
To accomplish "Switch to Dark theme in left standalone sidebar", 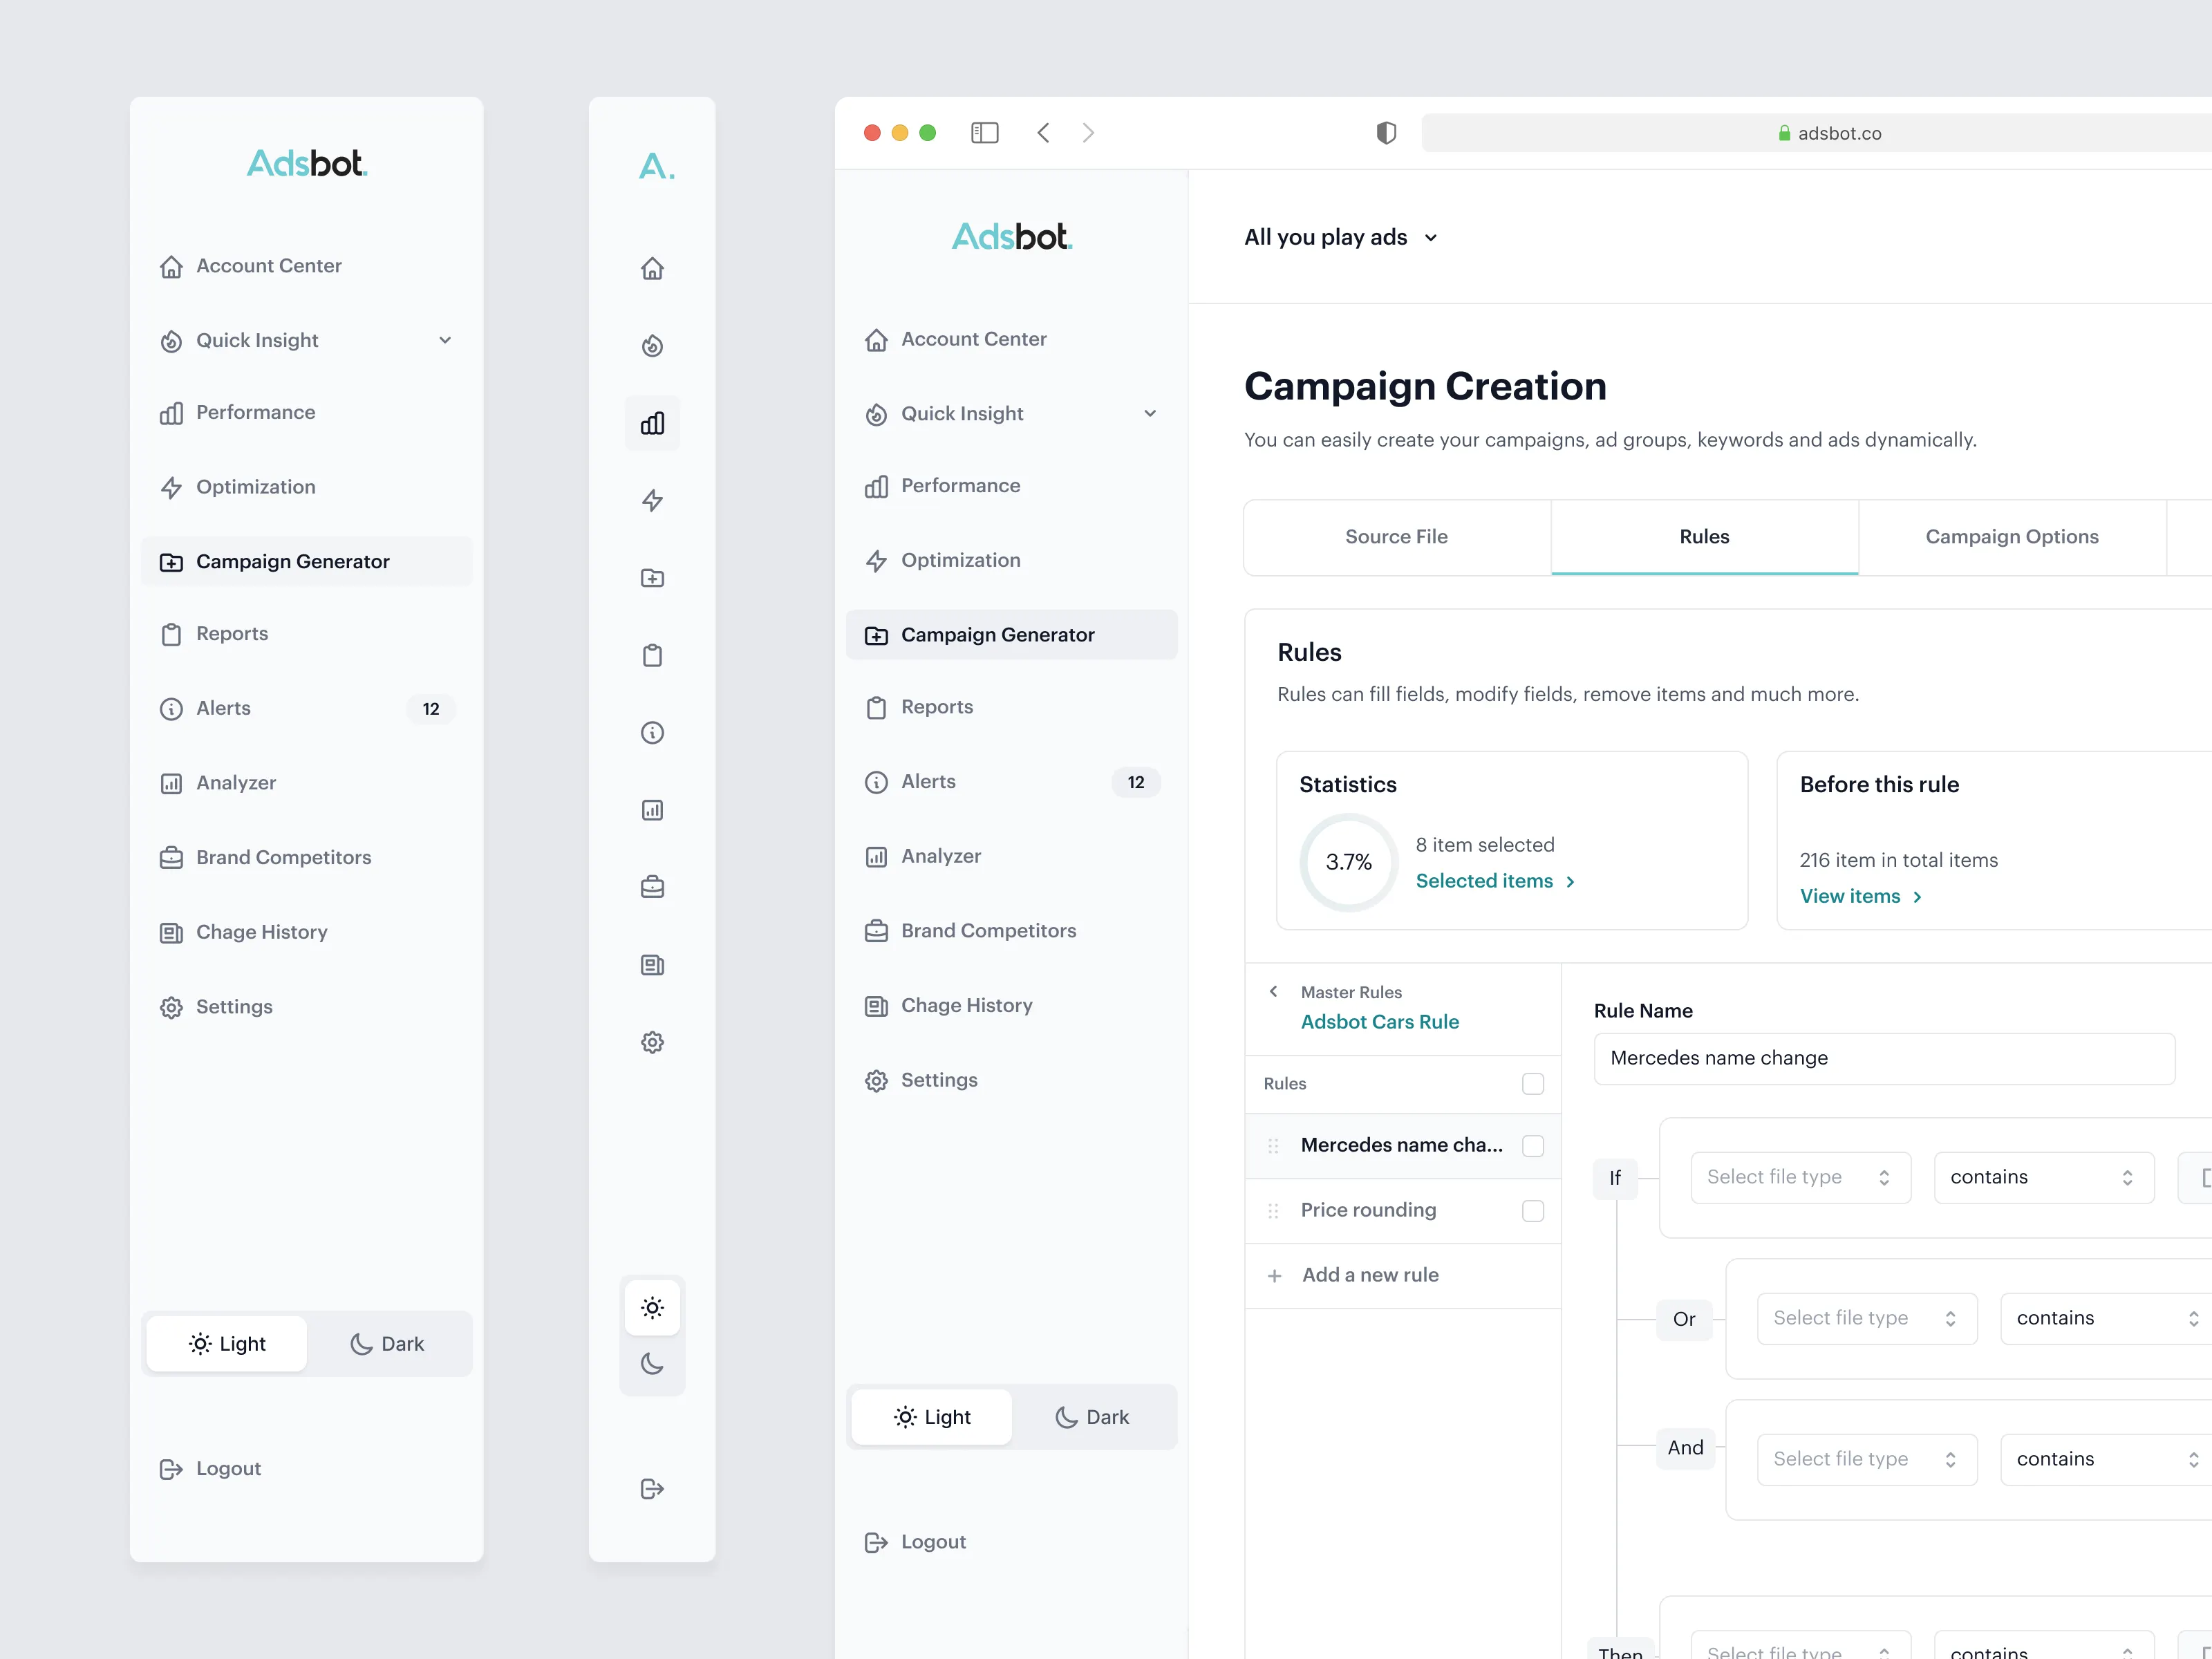I will (387, 1344).
